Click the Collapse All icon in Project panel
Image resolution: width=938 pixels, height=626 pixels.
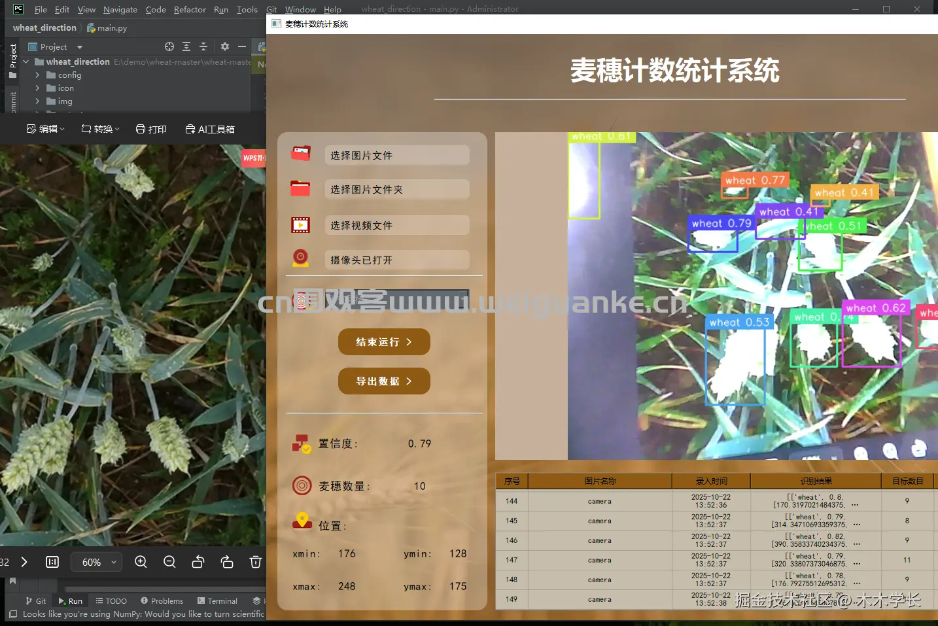203,46
